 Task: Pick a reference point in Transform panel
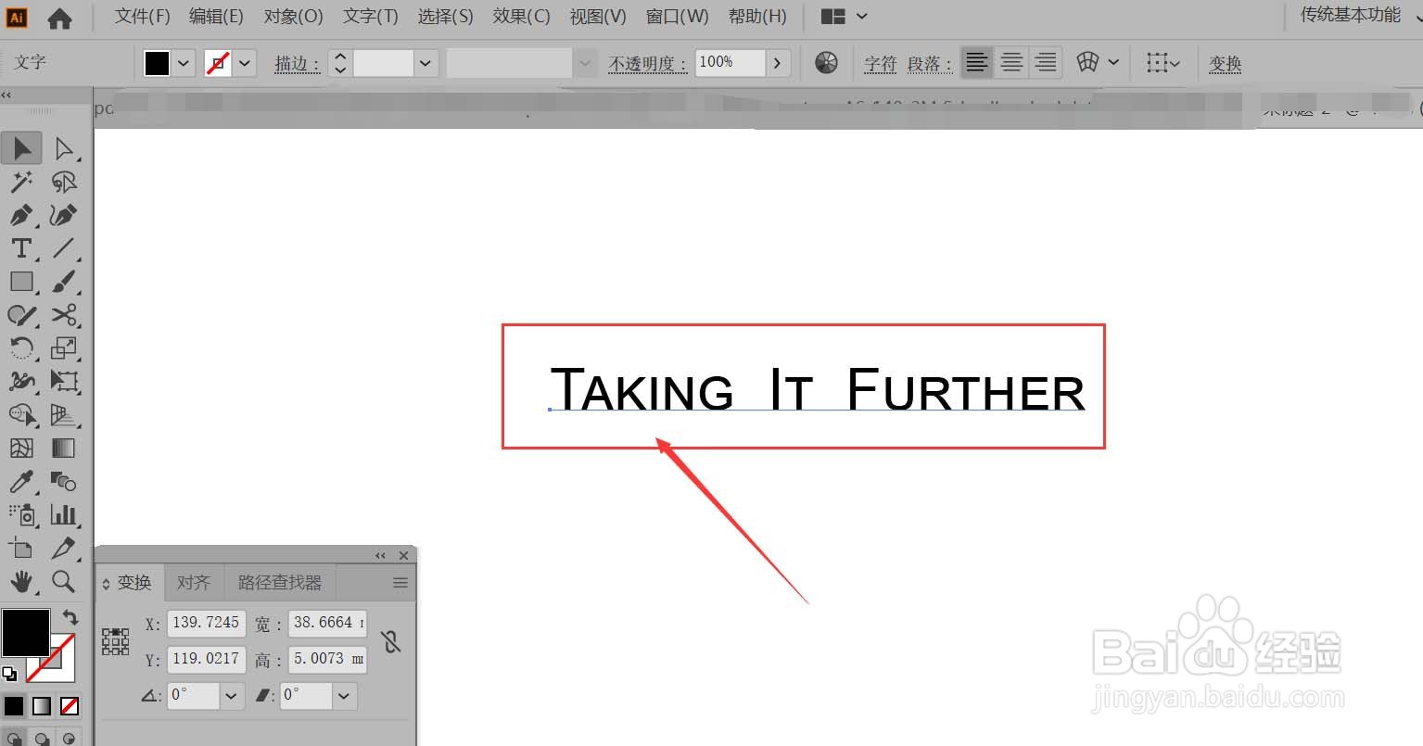(116, 641)
